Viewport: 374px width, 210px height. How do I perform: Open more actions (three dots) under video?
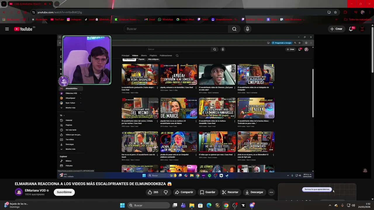click(271, 192)
